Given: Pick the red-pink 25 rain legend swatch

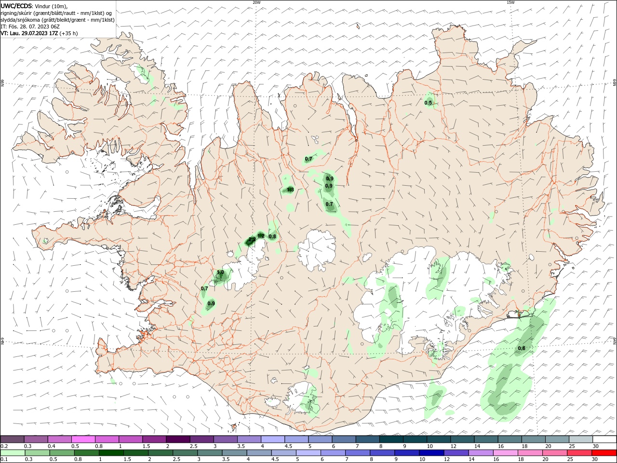Looking at the screenshot, I should [579, 453].
